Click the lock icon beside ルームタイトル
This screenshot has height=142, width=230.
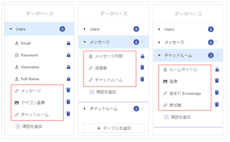point(217,70)
